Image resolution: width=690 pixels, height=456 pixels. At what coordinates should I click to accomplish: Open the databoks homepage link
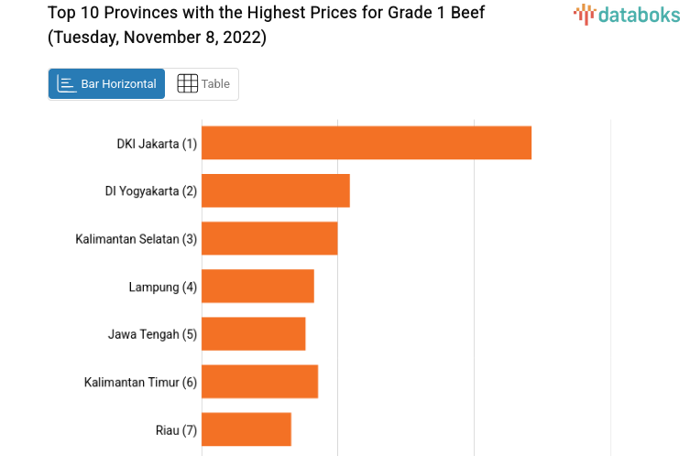[627, 14]
